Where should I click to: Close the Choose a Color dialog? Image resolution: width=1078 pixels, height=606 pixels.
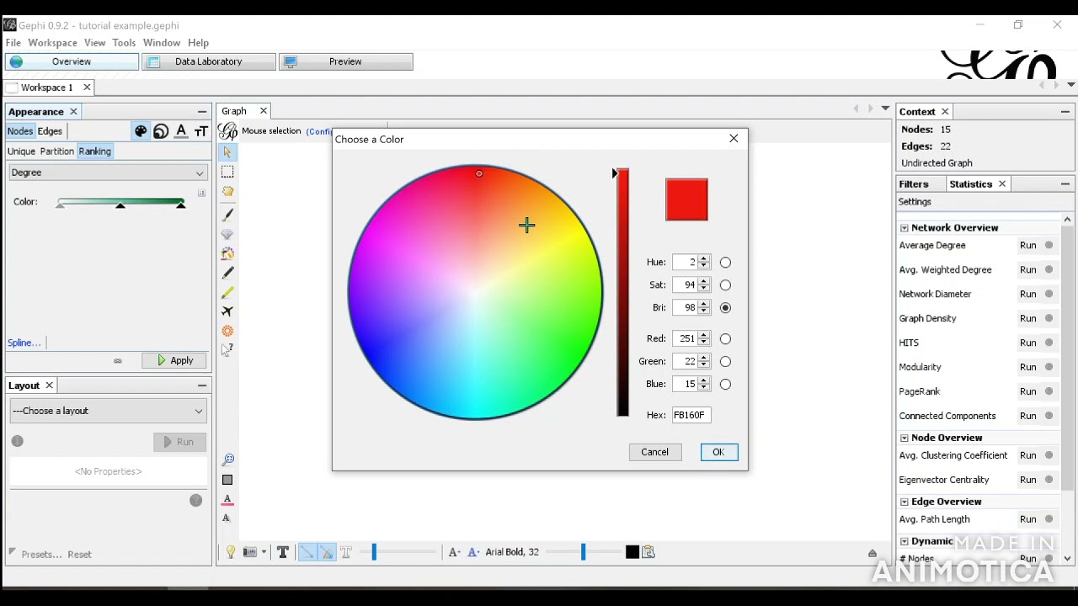[x=734, y=139]
